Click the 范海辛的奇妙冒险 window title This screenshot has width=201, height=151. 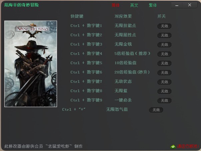coord(21,5)
